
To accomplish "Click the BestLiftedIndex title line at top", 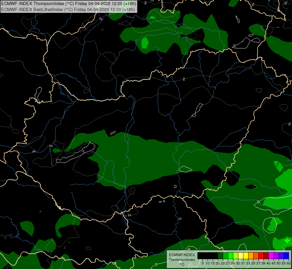I will click(68, 10).
